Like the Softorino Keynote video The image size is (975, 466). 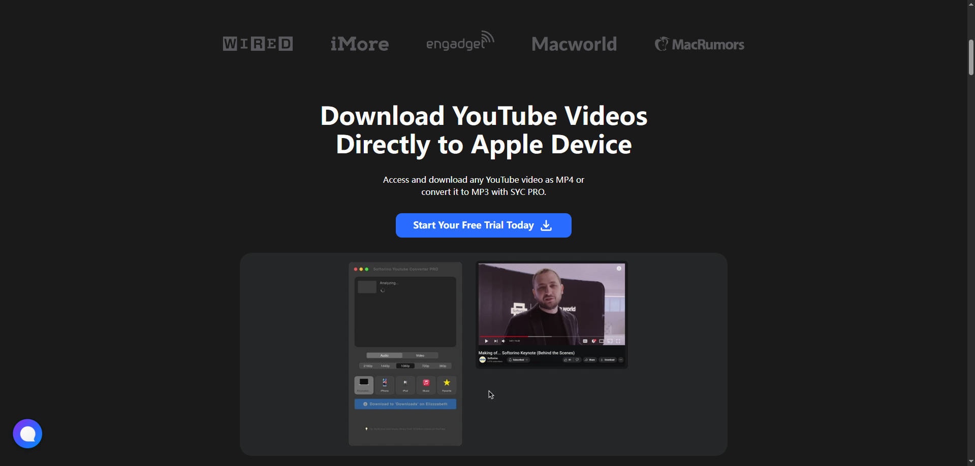568,360
